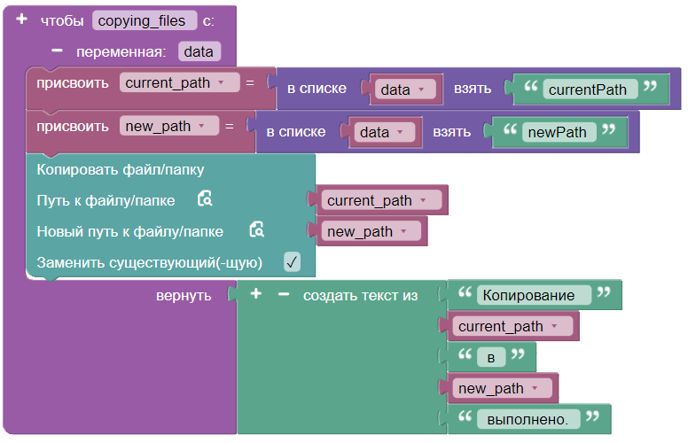Click the plus icon beside чтобы
This screenshot has width=688, height=443.
[21, 19]
